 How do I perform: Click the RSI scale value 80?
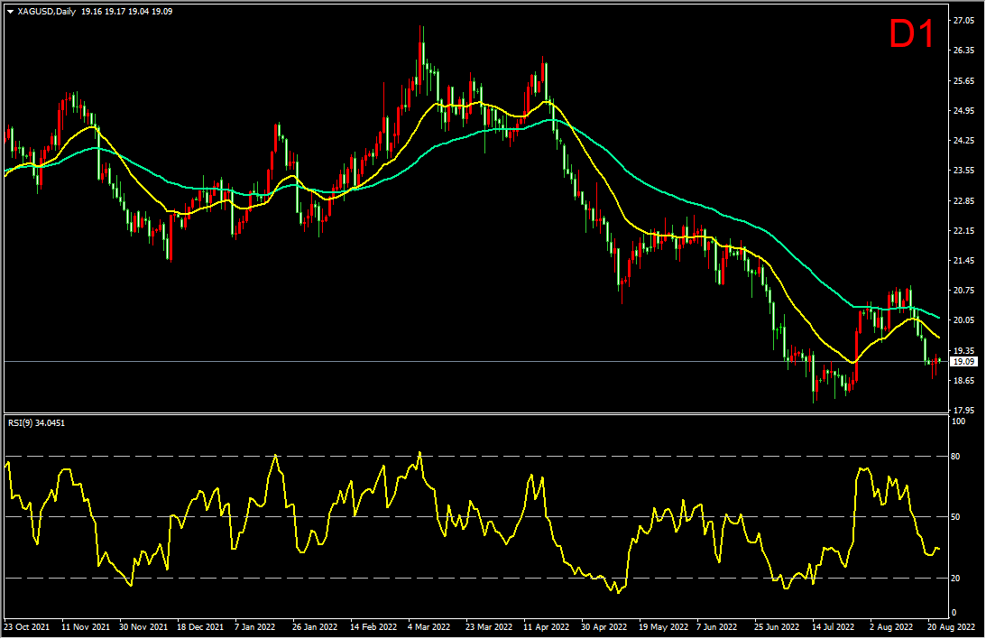point(956,457)
